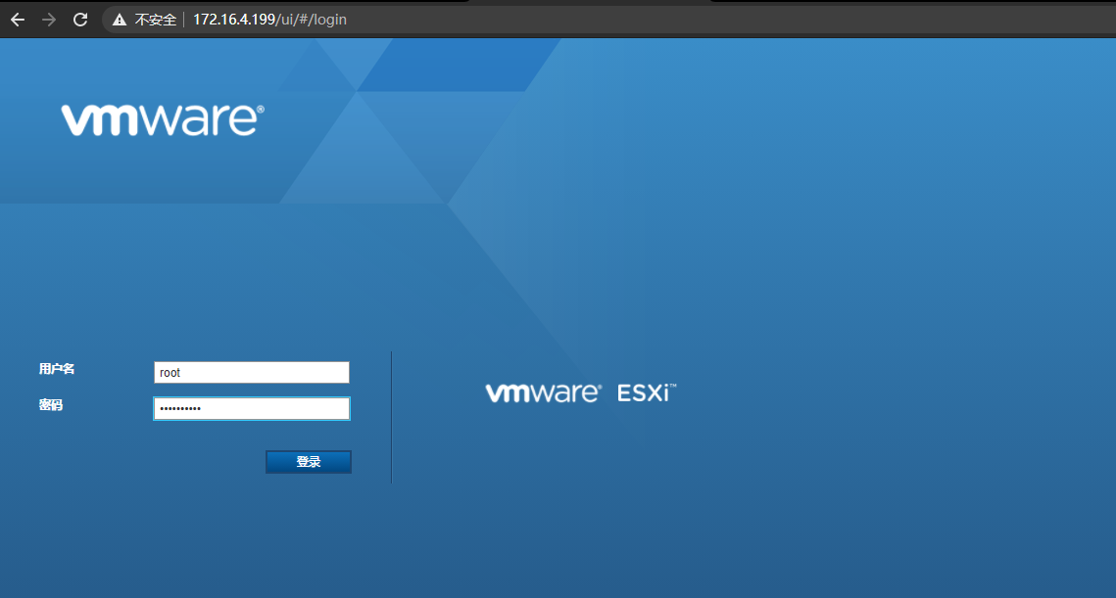Open the not-secure warning icon

pyautogui.click(x=120, y=20)
